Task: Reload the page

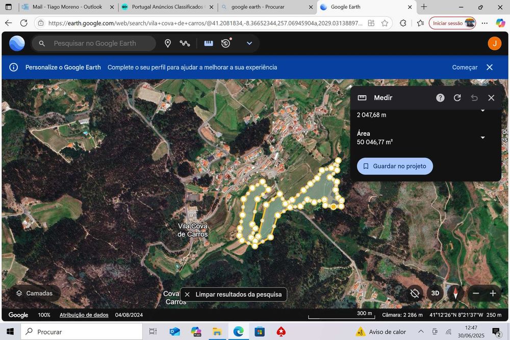Action: click(24, 23)
